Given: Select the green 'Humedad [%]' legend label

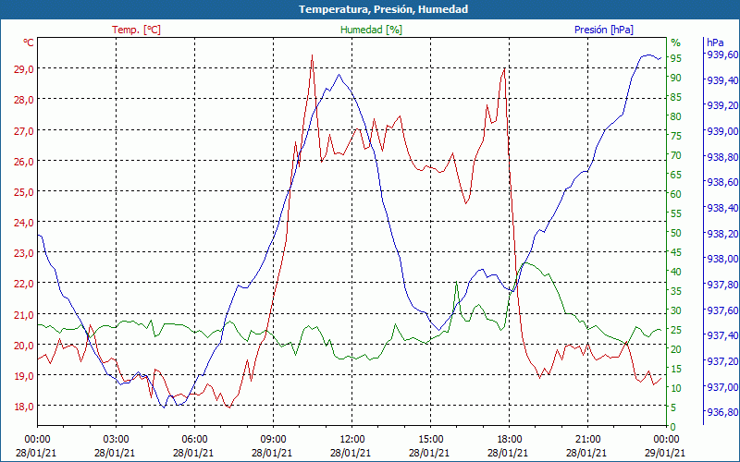Looking at the screenshot, I should 372,30.
